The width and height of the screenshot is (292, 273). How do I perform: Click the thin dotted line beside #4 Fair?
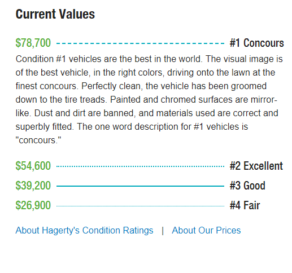tap(140, 206)
